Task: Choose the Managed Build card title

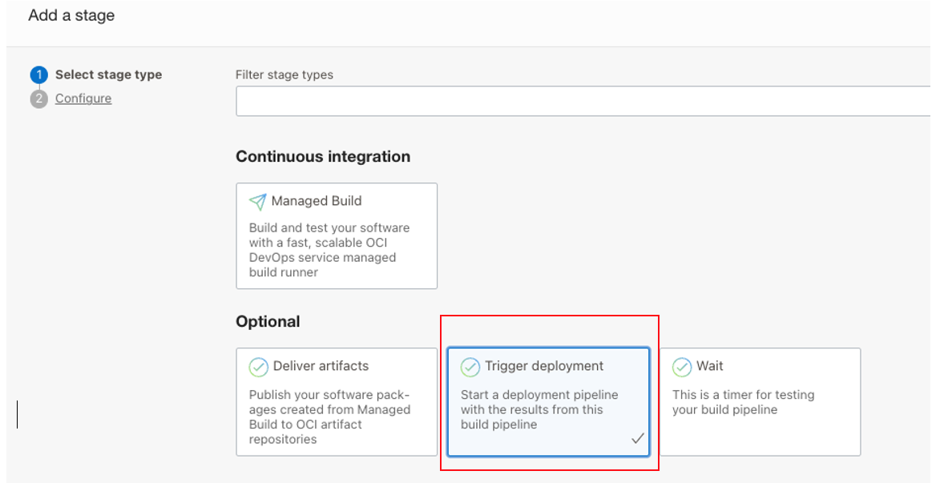Action: 317,201
